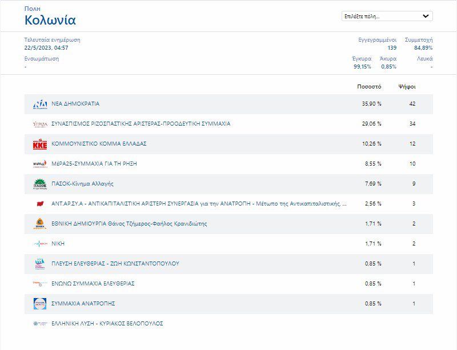Click the Εγγεγραμμένοι value 139
This screenshot has width=457, height=350.
point(392,48)
